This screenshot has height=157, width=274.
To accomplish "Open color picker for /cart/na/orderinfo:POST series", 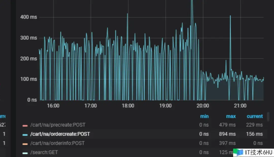I will click(x=25, y=144).
